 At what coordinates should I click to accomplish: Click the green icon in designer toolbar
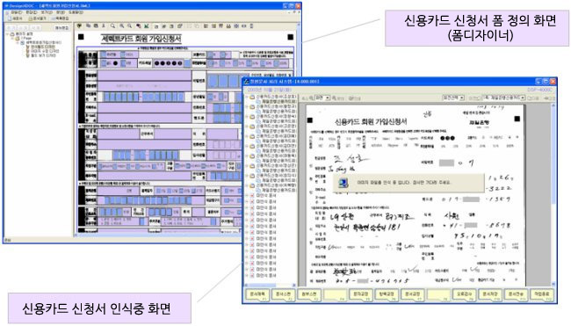(147, 26)
